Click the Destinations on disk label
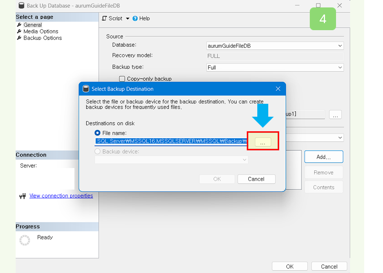Screen dimensions: 383x273 tap(110, 123)
